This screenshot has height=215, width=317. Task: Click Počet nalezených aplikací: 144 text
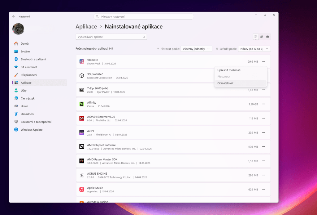pyautogui.click(x=94, y=49)
